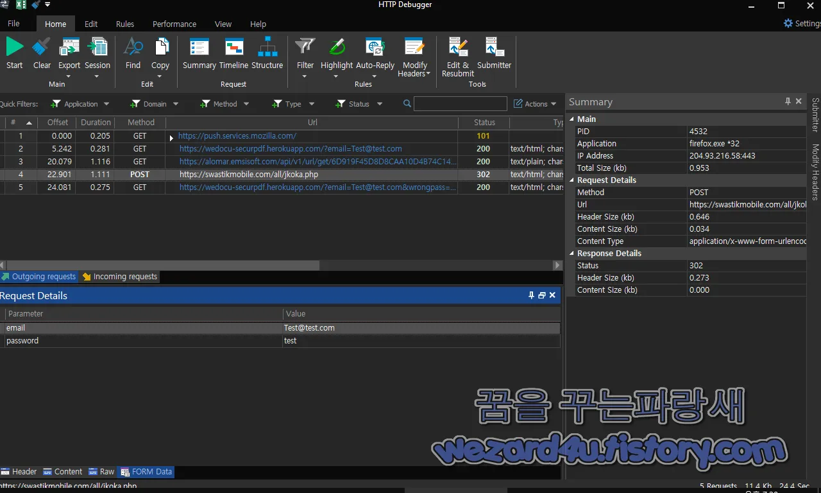Collapse the Request Details section in Summary
The height and width of the screenshot is (493, 821).
click(573, 180)
